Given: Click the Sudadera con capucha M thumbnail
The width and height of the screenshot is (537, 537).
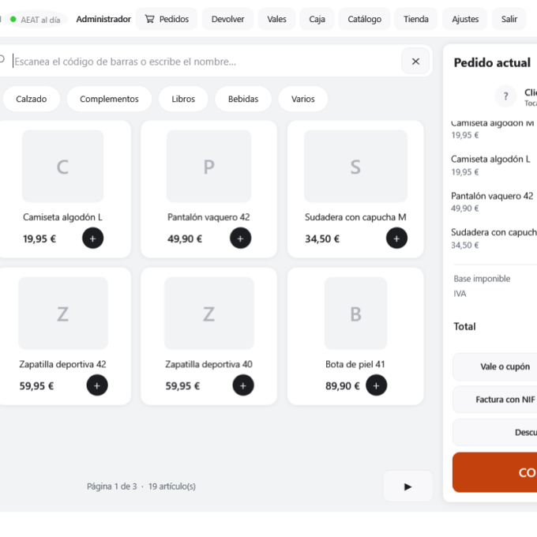Looking at the screenshot, I should coord(355,166).
